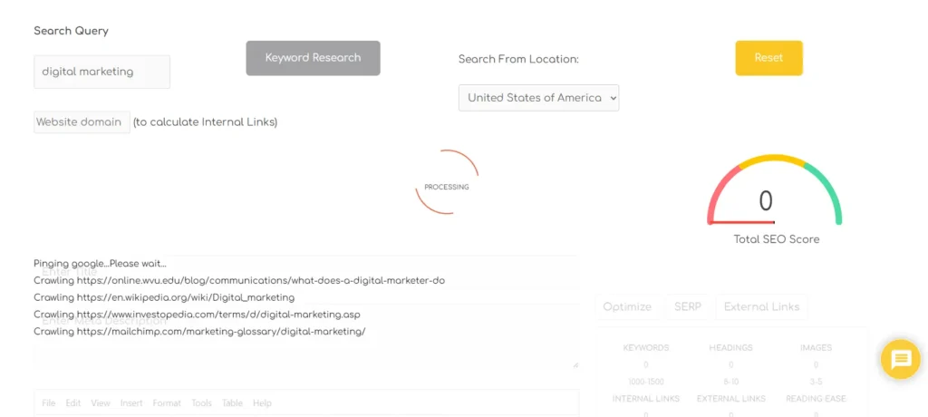This screenshot has width=928, height=417.
Task: Select the External Links tab
Action: coord(761,306)
